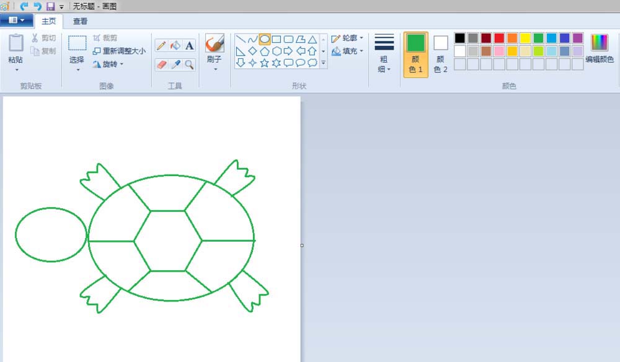The image size is (620, 362).
Task: Activate Color 2 (颜色 2) white swatch
Action: click(x=440, y=55)
